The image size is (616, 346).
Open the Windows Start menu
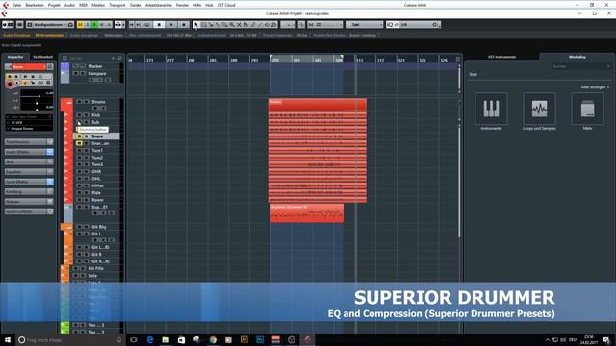pos(7,339)
